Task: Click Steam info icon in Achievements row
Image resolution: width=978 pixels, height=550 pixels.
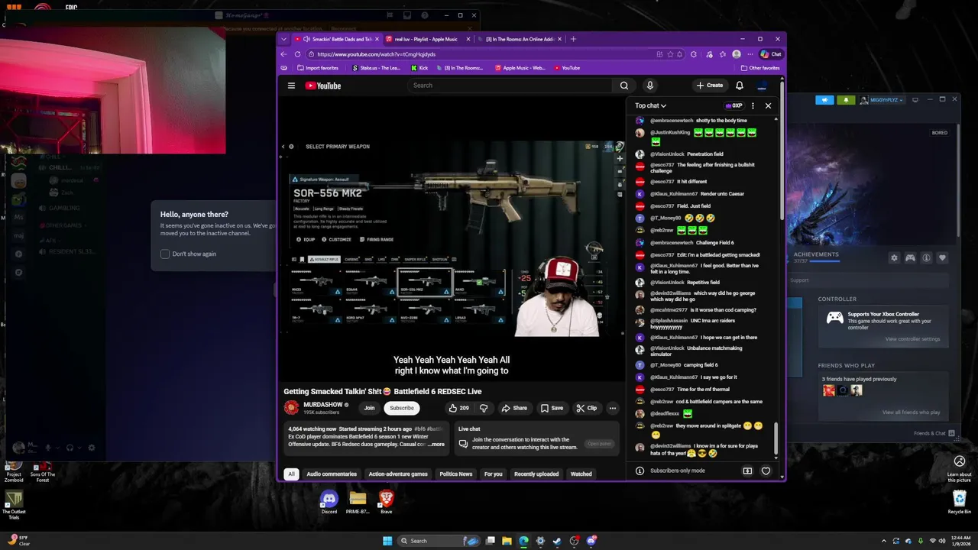Action: (x=926, y=258)
